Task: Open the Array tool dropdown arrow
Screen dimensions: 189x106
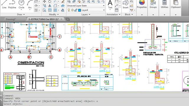Action: tap(58, 10)
